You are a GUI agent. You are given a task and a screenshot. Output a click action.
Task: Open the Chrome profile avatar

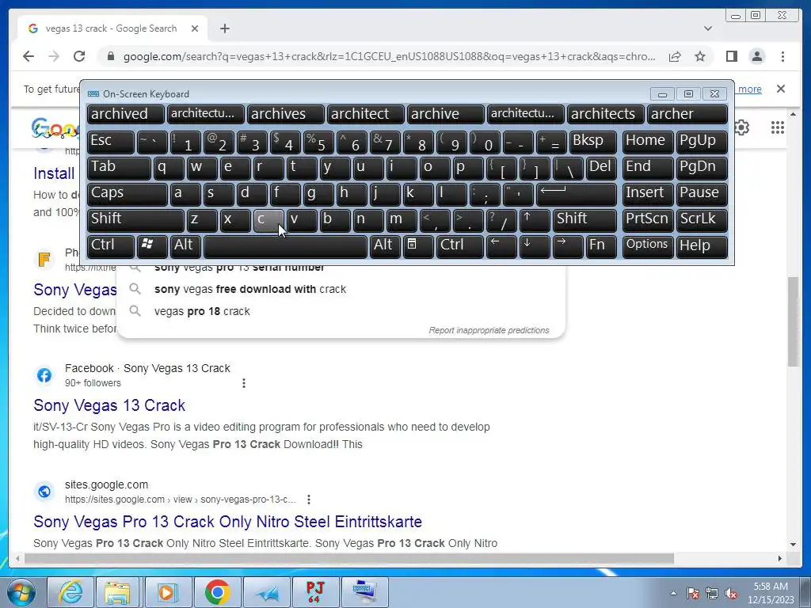click(756, 56)
